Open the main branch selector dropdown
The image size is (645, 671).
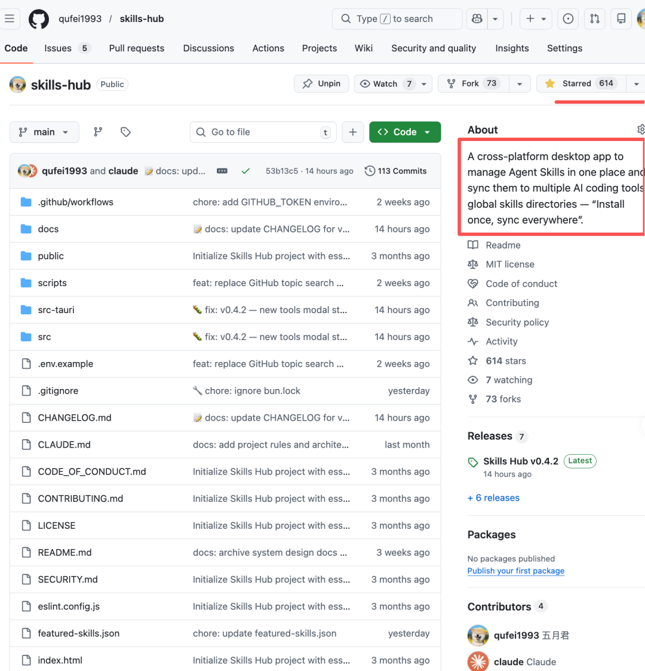coord(44,132)
